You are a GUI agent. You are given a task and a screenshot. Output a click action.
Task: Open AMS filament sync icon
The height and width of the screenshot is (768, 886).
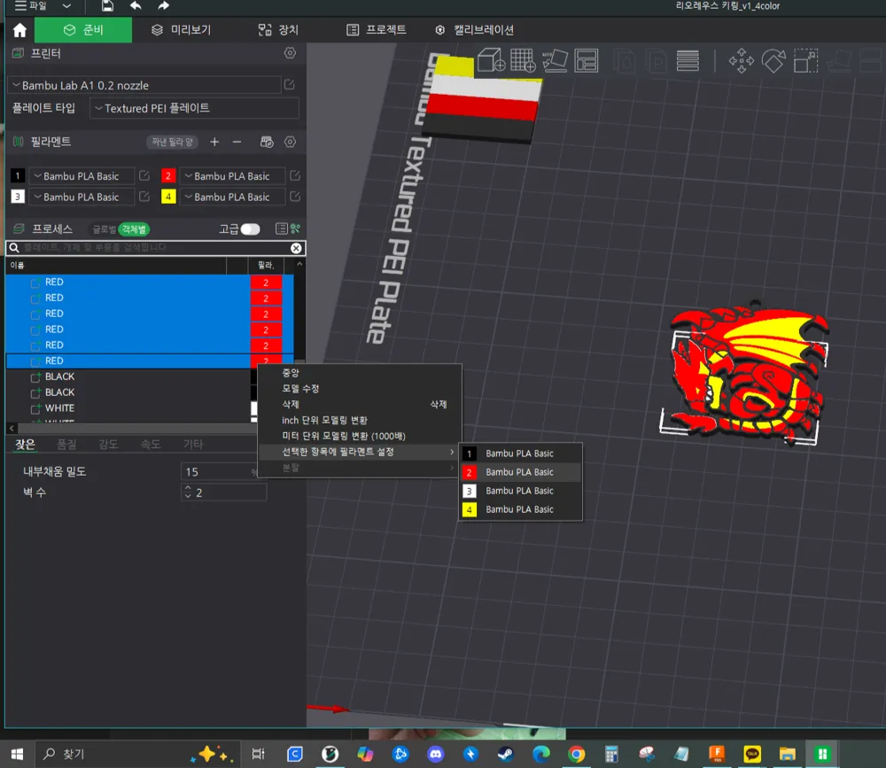(266, 142)
